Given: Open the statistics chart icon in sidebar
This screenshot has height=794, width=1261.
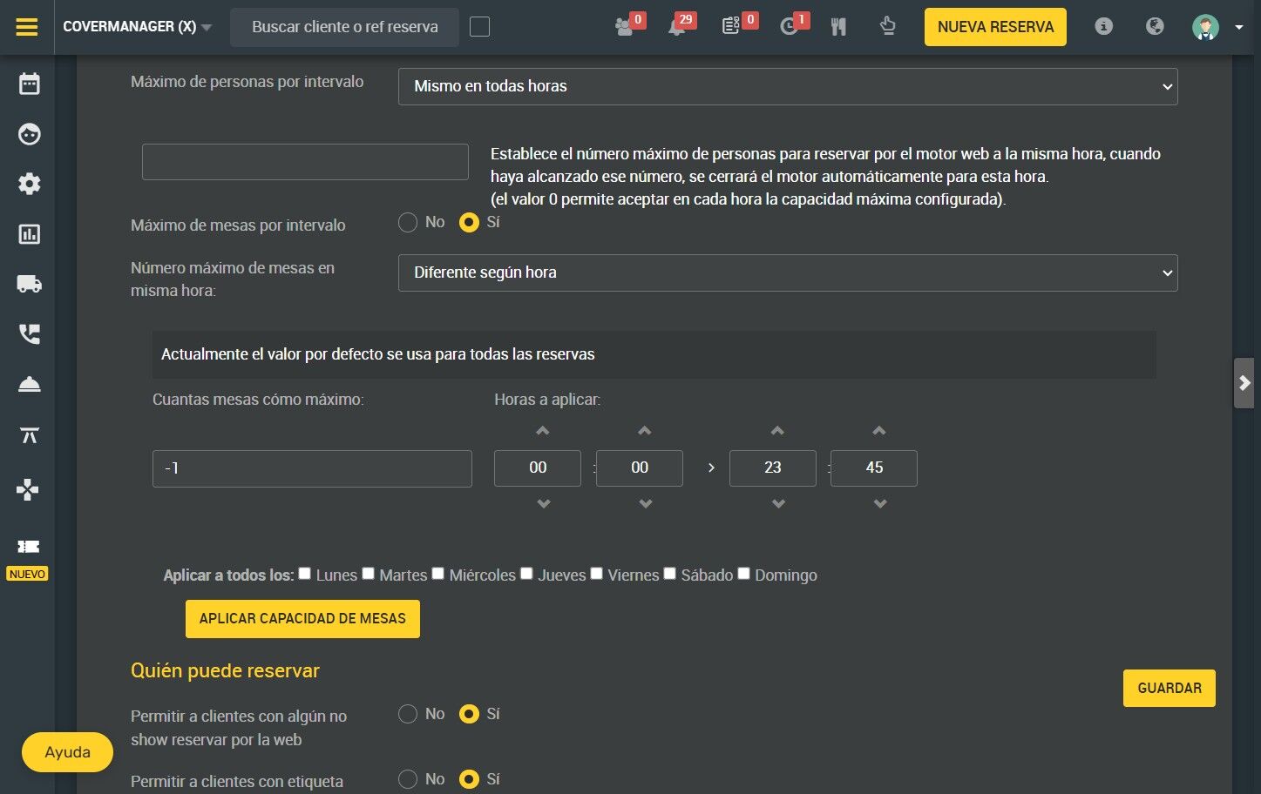Looking at the screenshot, I should pyautogui.click(x=30, y=234).
